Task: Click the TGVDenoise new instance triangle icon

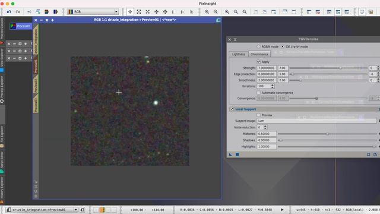Action: [230, 155]
